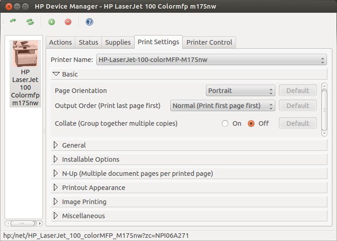Open the Output Order dropdown
The height and width of the screenshot is (241, 337).
[x=222, y=106]
